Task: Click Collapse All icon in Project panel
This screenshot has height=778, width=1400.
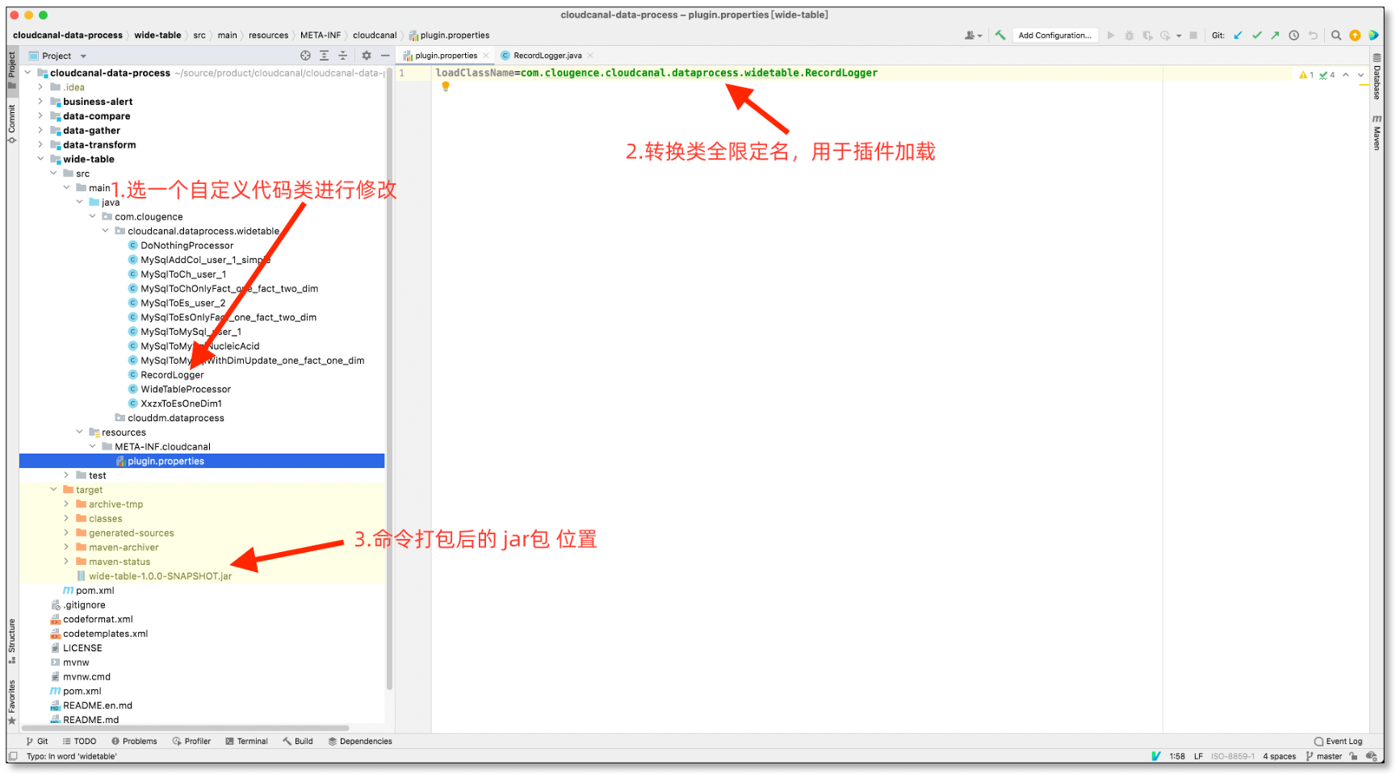Action: click(342, 56)
